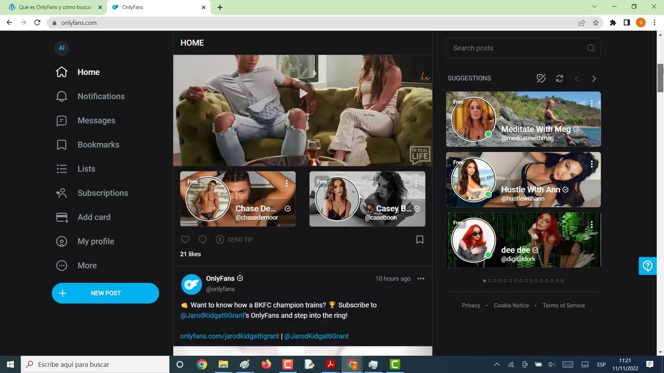Viewport: 664px width, 373px height.
Task: Toggle the browser side panel
Action: pos(627,23)
